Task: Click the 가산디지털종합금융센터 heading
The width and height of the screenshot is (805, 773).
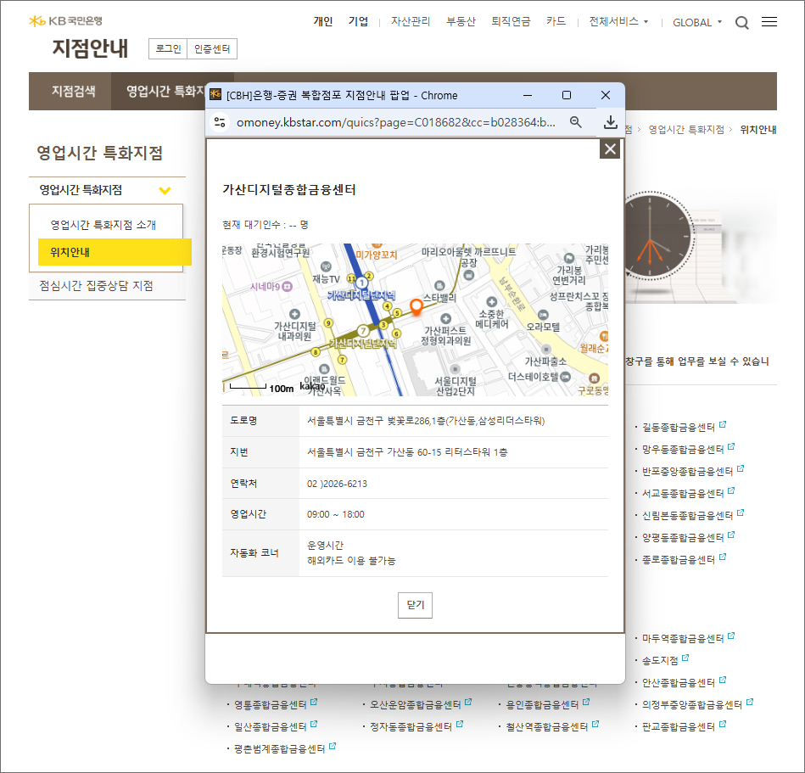Action: coord(288,189)
